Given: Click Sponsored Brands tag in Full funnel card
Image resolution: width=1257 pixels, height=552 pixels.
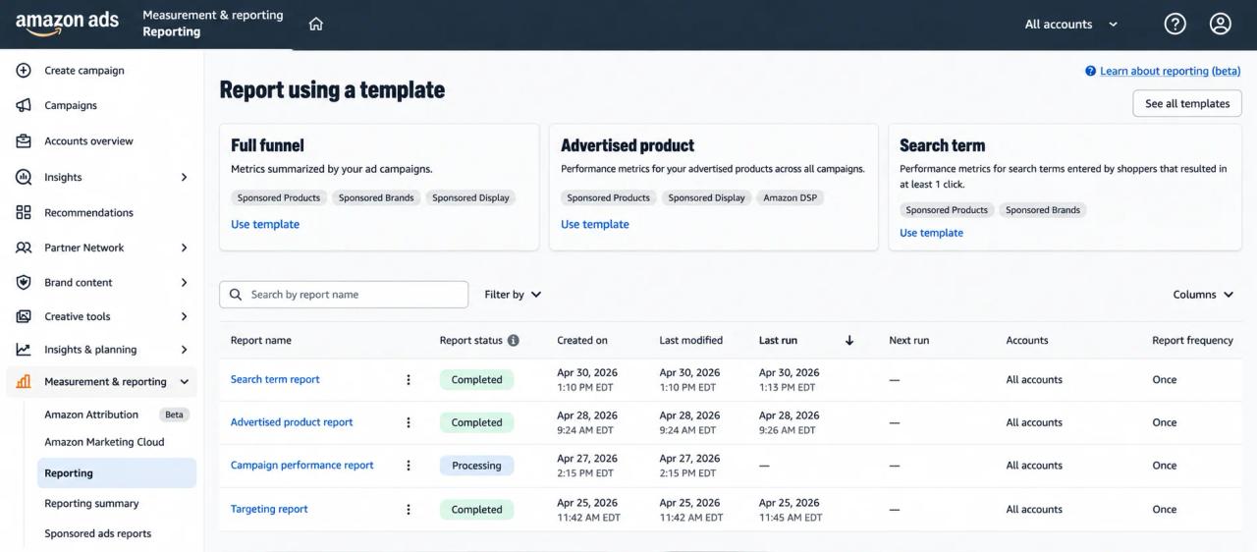Looking at the screenshot, I should (376, 197).
